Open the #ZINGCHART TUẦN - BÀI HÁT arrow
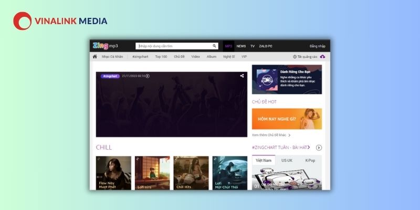Screen dimensions: 420x210 click(x=309, y=148)
